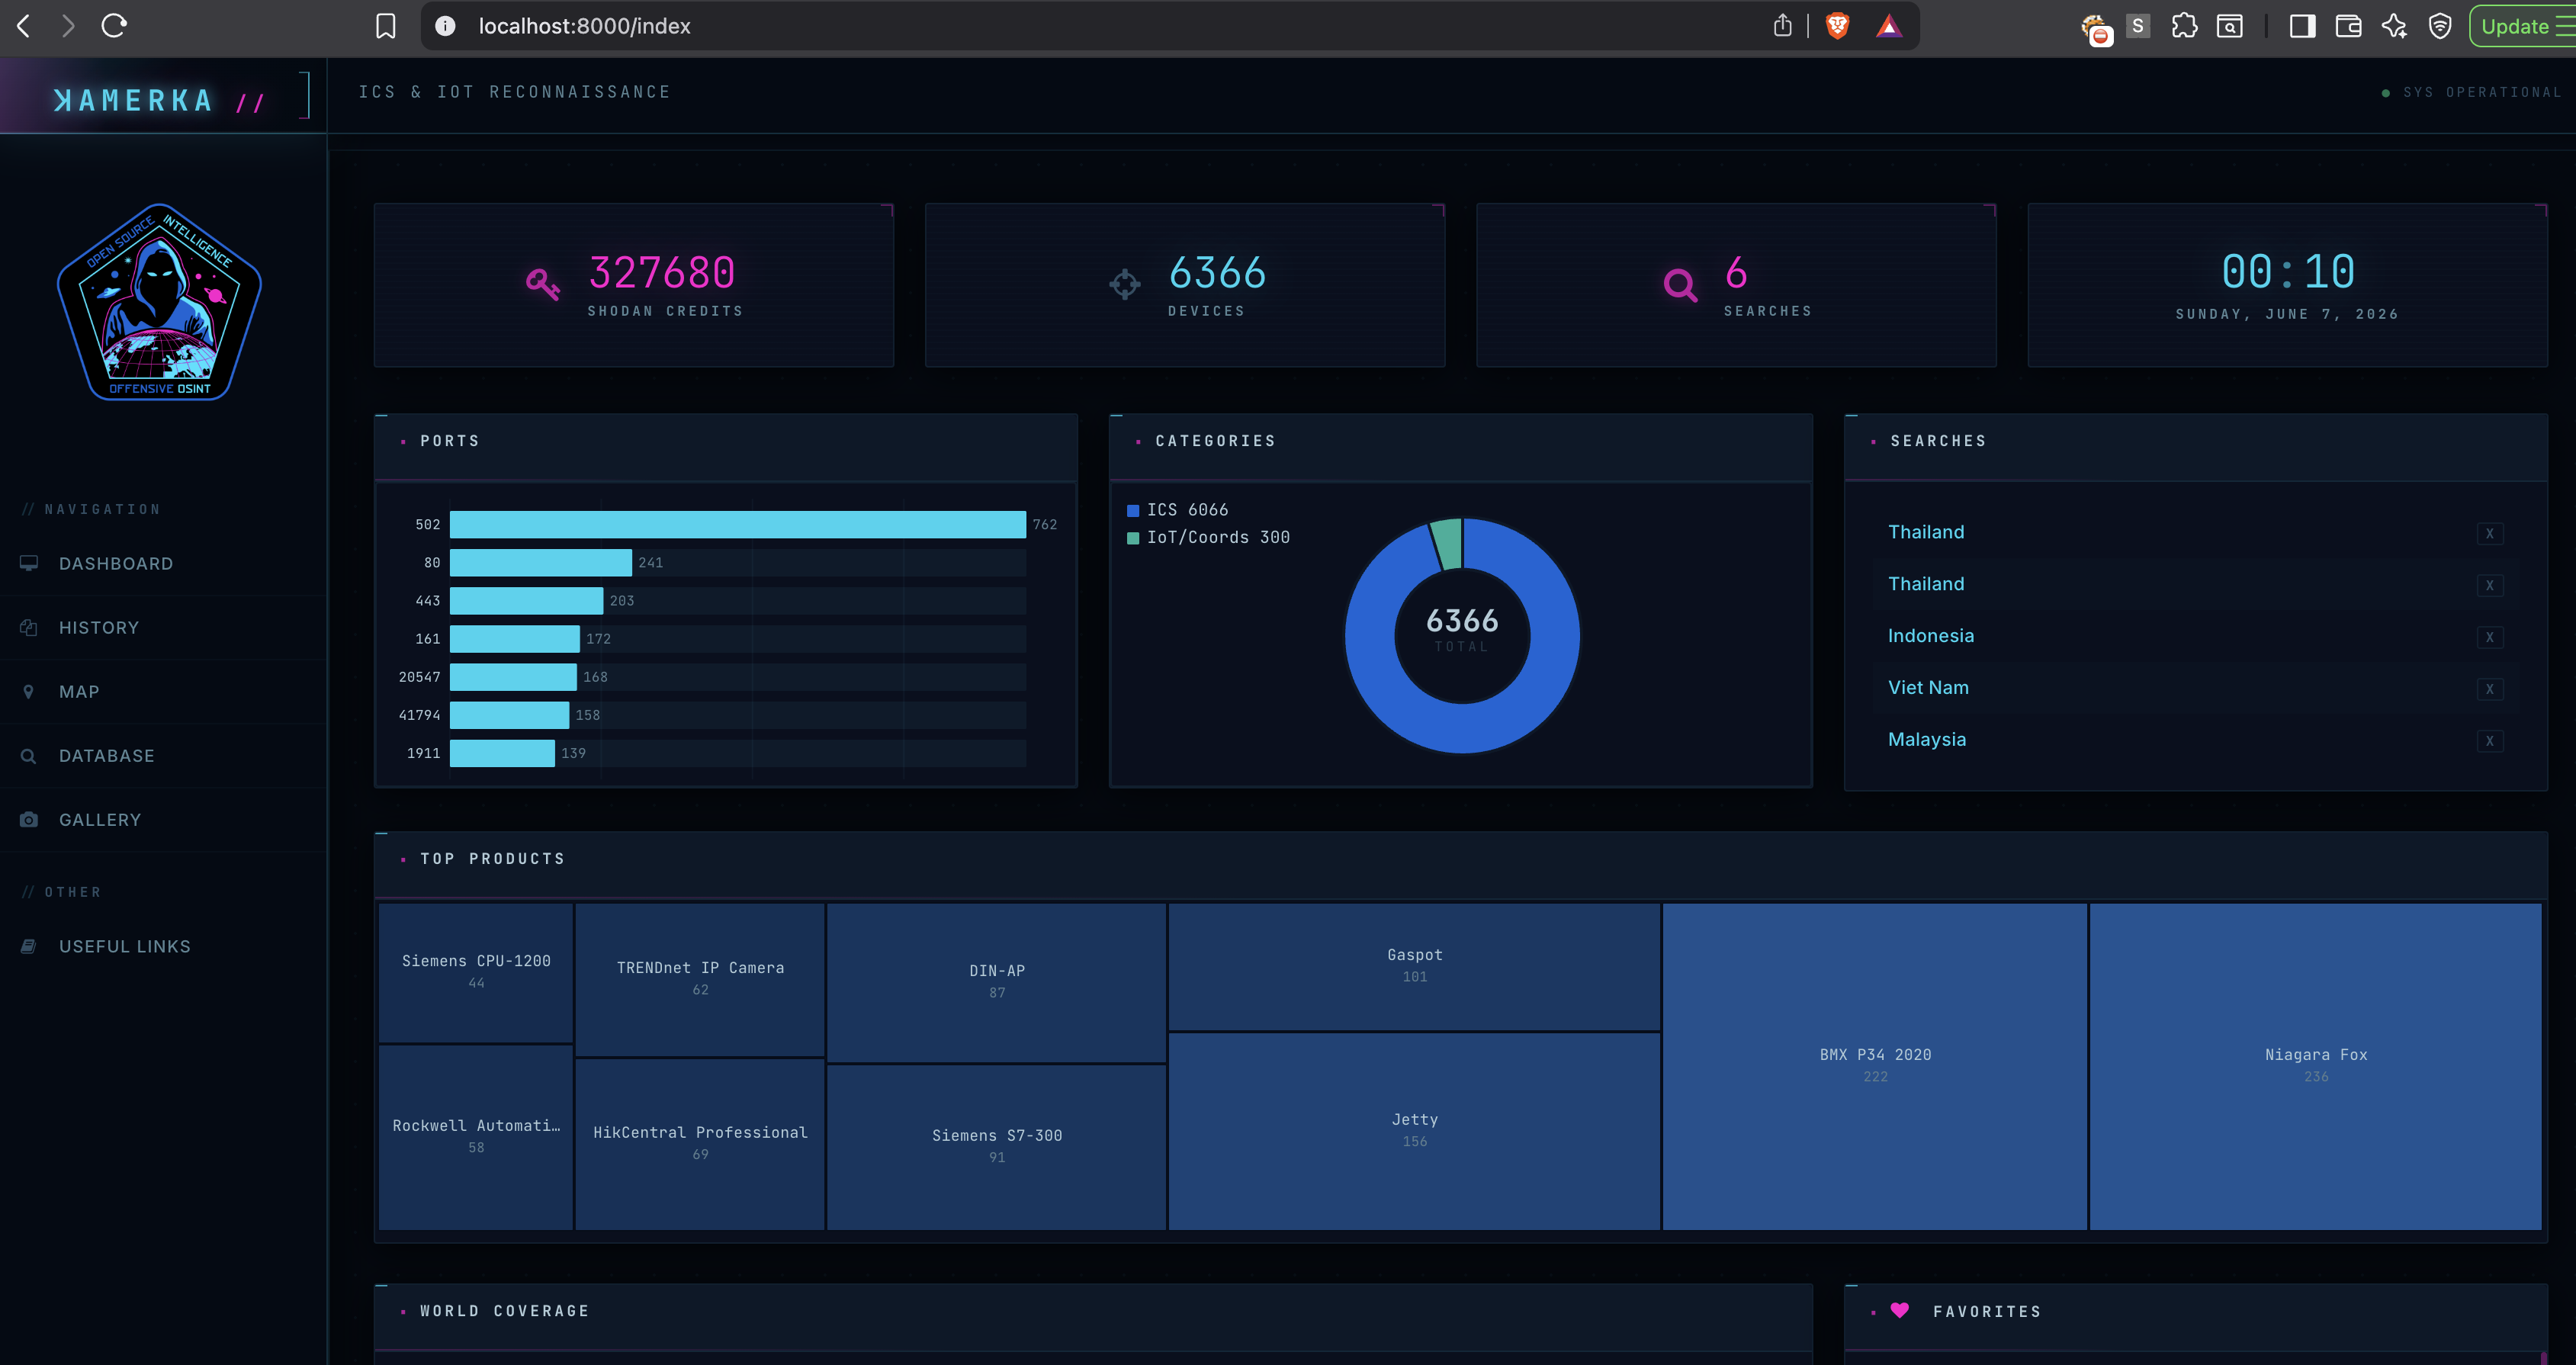Delete the Malaysia search with its X

[x=2490, y=742]
